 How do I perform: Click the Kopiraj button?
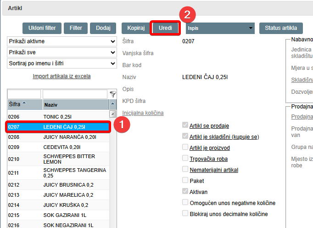pyautogui.click(x=135, y=28)
